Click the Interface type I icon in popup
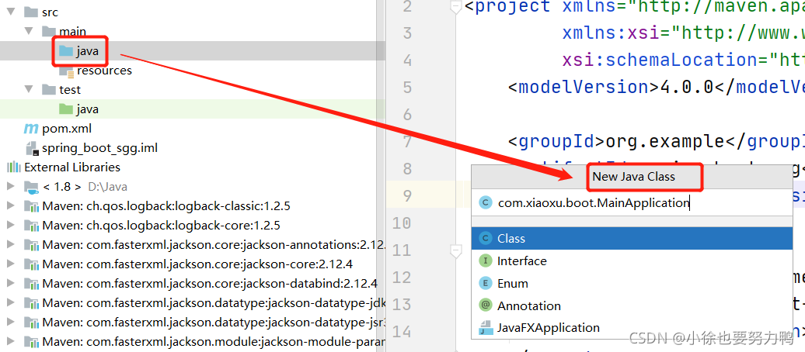The image size is (805, 352). [x=485, y=261]
